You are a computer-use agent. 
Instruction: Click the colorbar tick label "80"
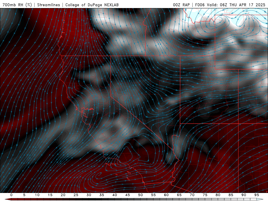tap(218, 195)
